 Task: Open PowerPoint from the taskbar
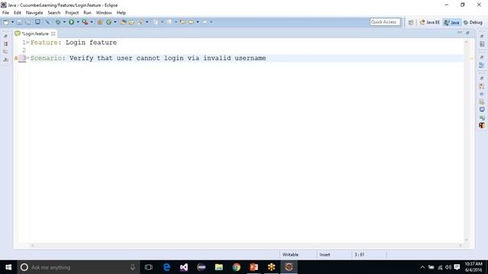[x=254, y=267]
